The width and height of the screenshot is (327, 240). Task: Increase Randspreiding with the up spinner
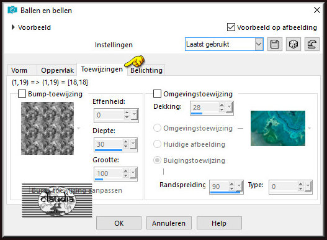(x=231, y=184)
